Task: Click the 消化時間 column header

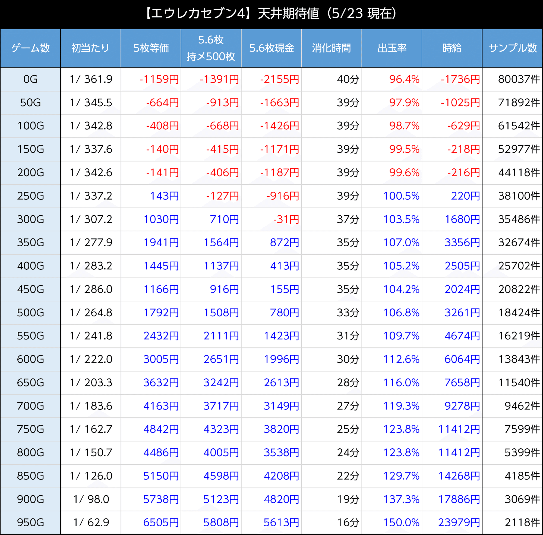Action: pyautogui.click(x=332, y=48)
